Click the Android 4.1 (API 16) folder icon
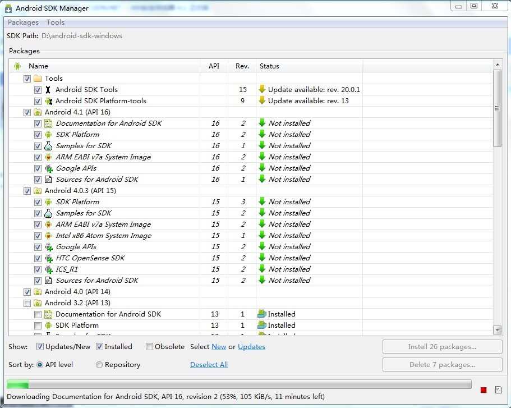This screenshot has height=408, width=511. coord(38,112)
